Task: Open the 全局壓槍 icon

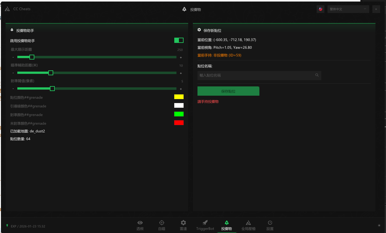Action: [x=248, y=223]
